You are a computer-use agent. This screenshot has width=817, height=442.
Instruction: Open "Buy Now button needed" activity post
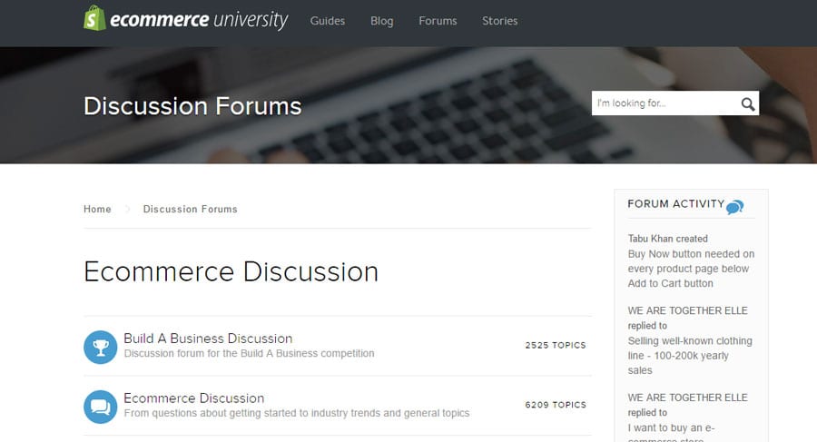coord(691,269)
